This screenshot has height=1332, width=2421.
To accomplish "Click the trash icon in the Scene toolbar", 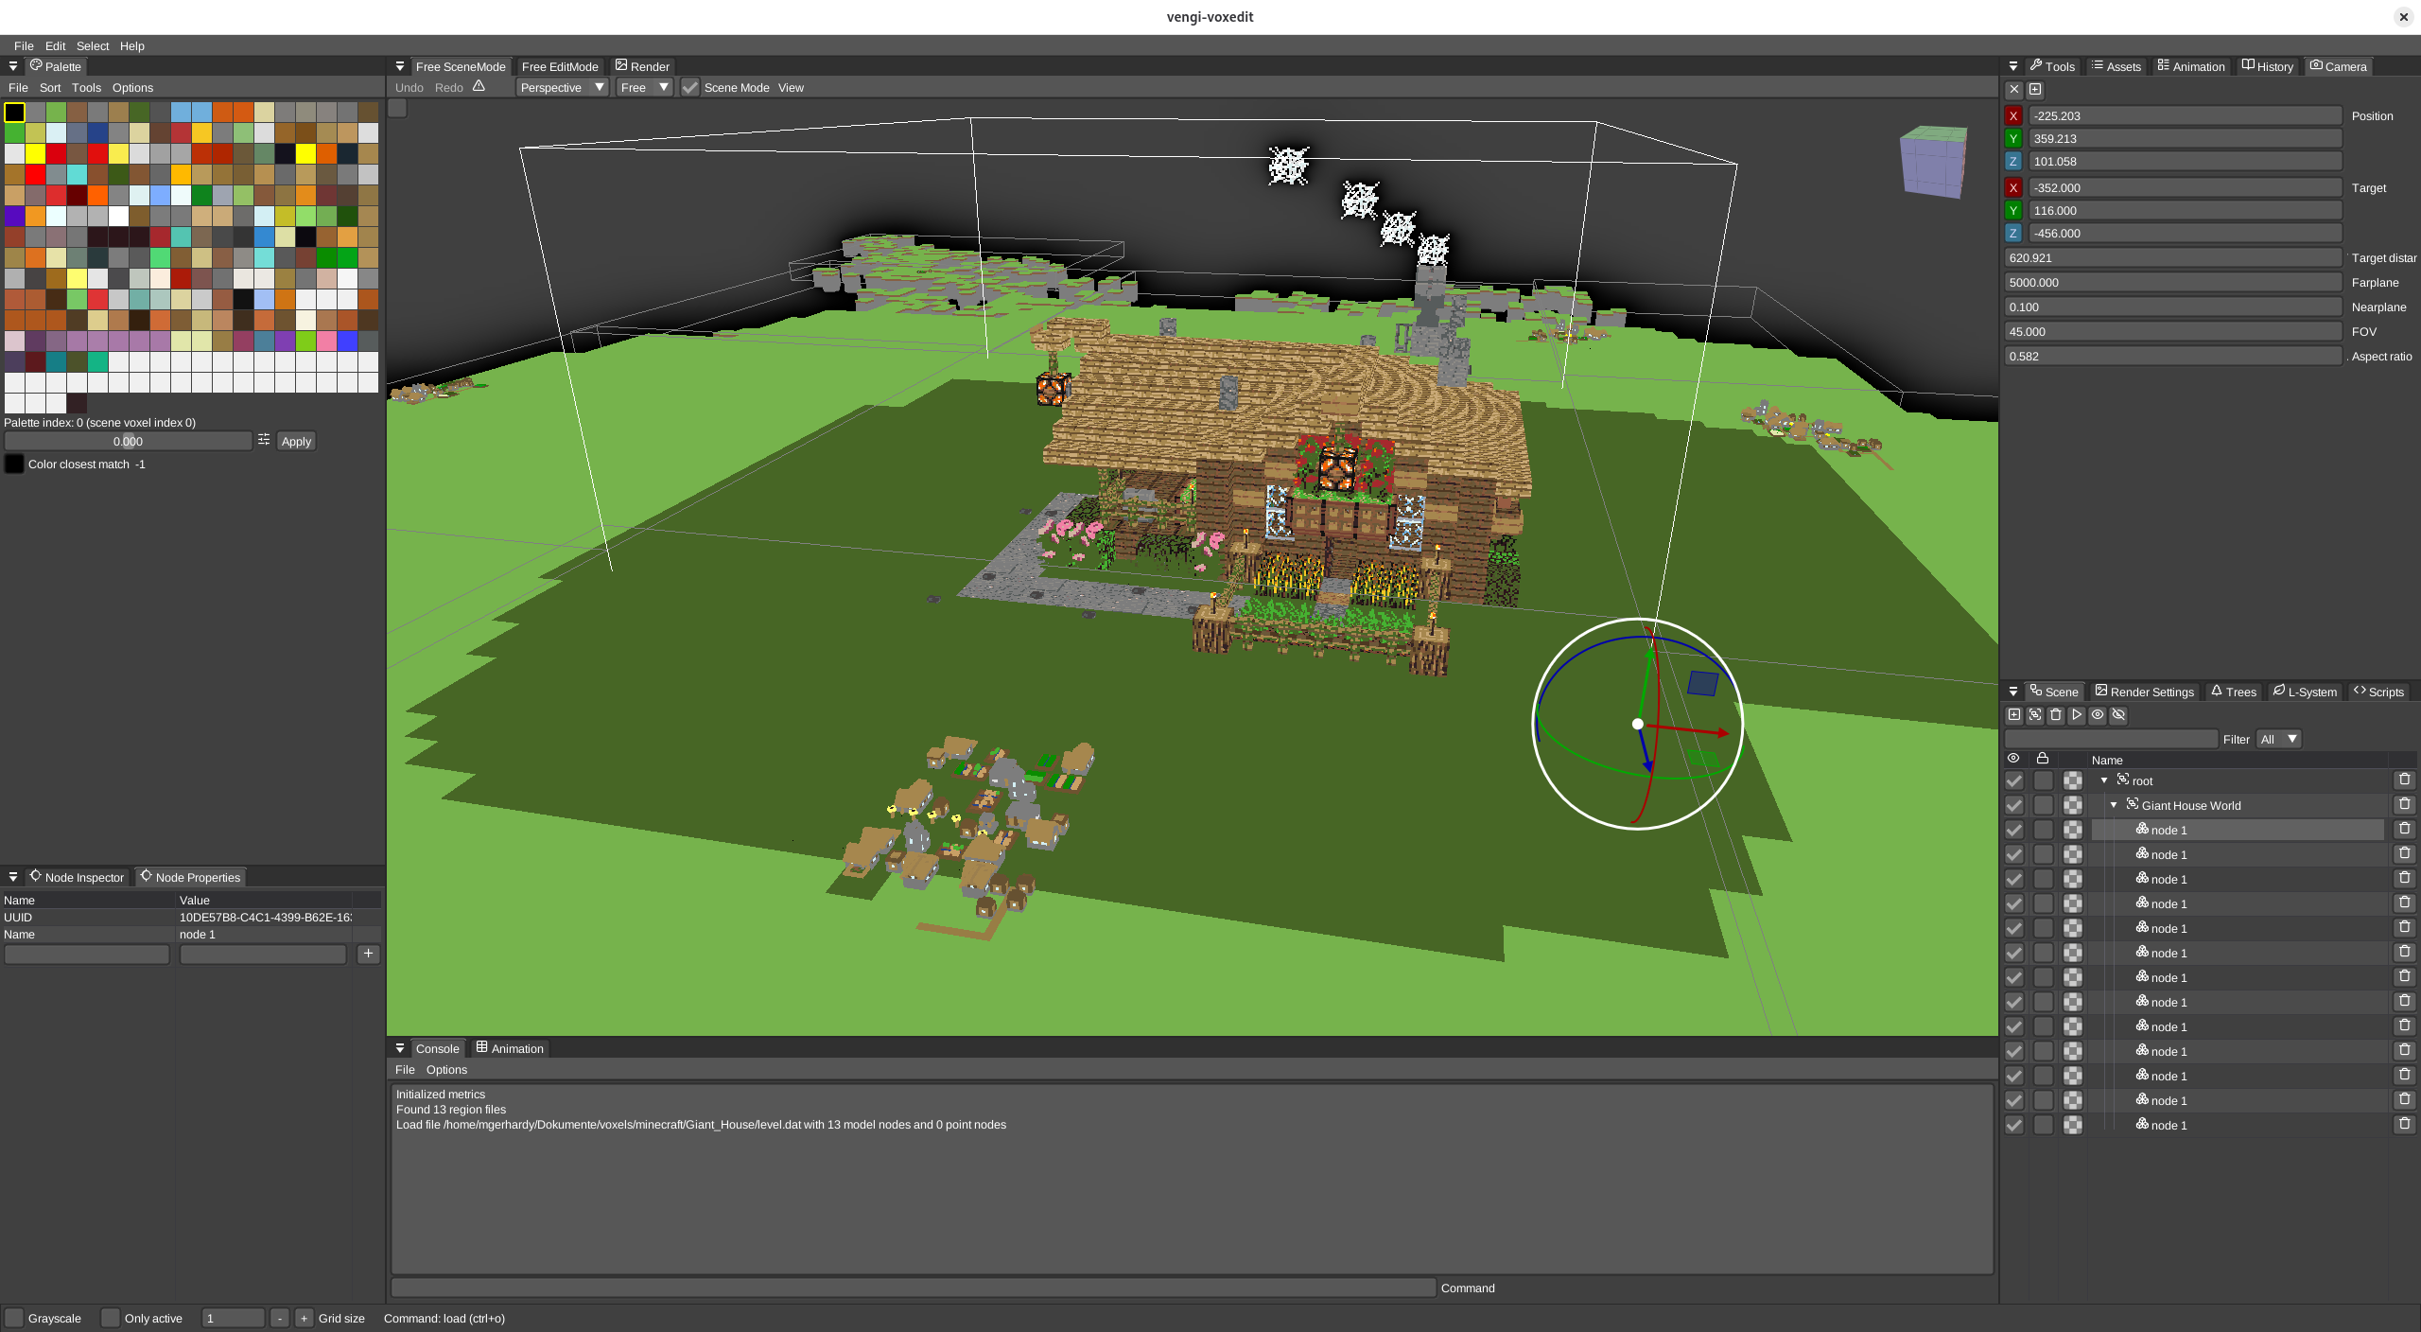I will pyautogui.click(x=2056, y=715).
